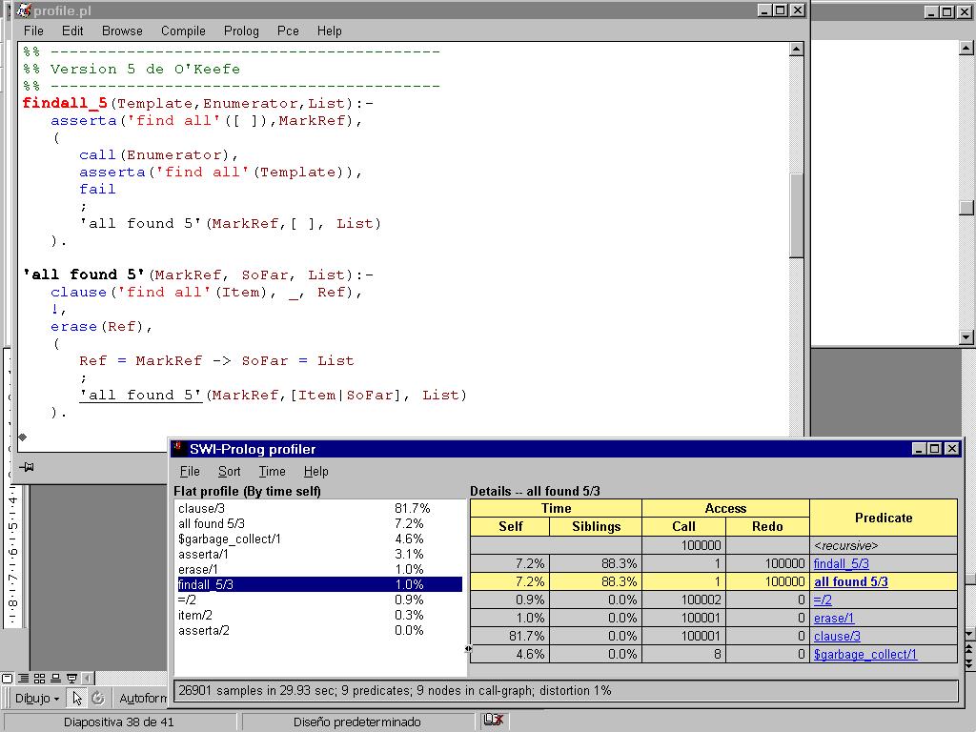Open the Compile menu in editor
The height and width of the screenshot is (732, 976).
[x=183, y=30]
